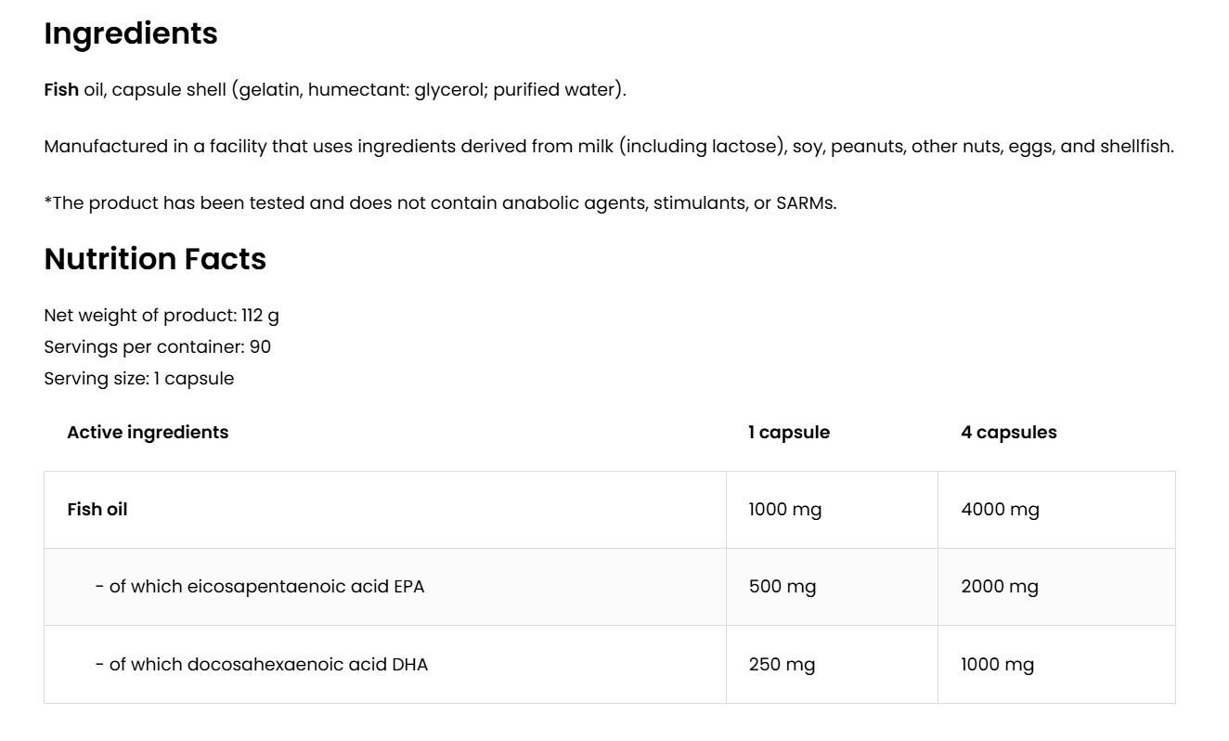This screenshot has width=1229, height=741.
Task: Click the Serving size text
Action: point(139,379)
